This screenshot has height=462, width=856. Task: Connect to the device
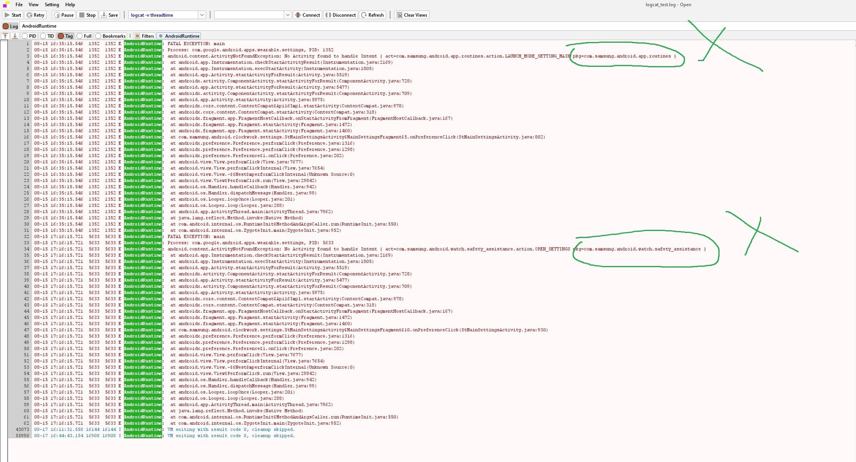(307, 15)
